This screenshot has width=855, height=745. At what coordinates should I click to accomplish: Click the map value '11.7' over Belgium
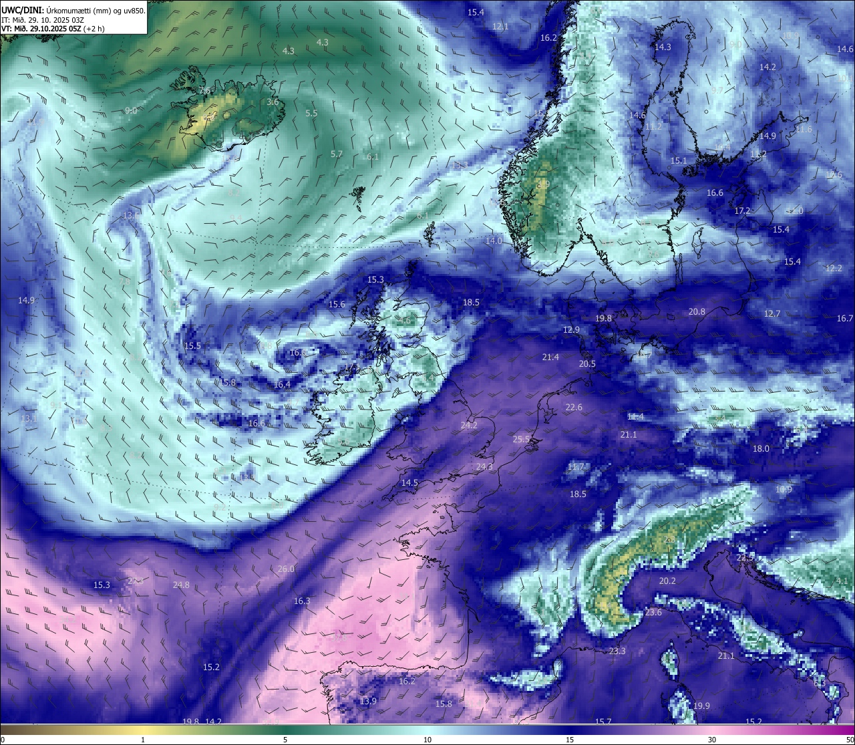576,467
